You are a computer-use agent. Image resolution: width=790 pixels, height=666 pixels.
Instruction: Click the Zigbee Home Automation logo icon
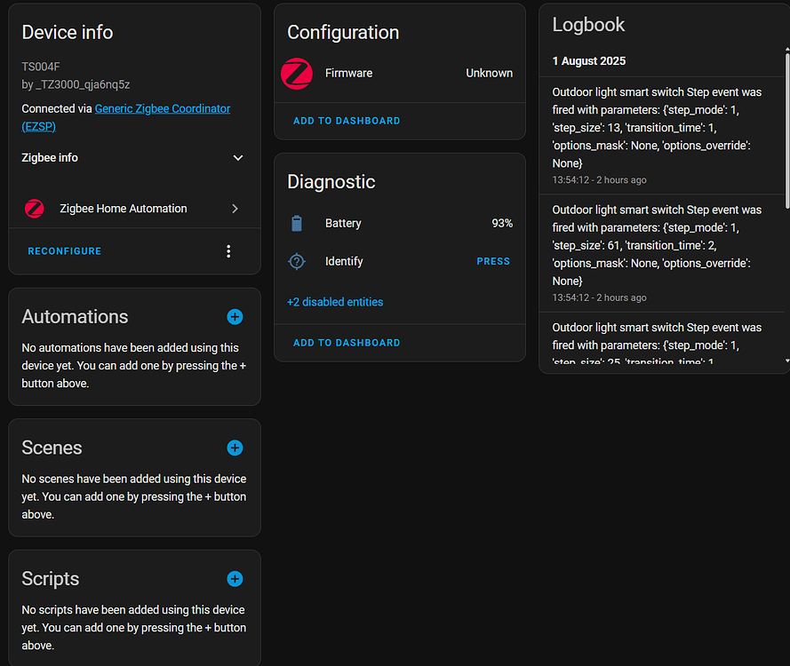(x=34, y=209)
